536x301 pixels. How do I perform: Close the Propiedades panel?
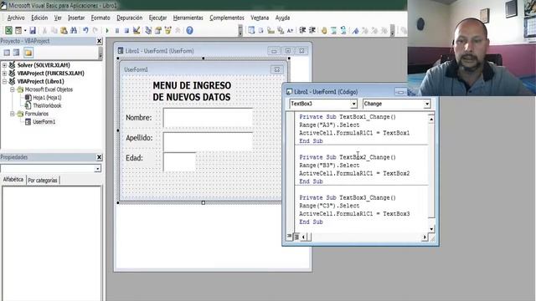coord(99,157)
